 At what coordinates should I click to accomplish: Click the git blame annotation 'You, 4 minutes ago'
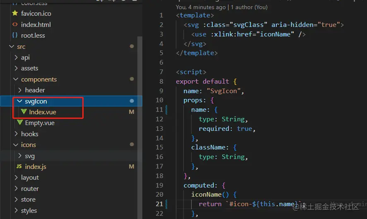201,7
